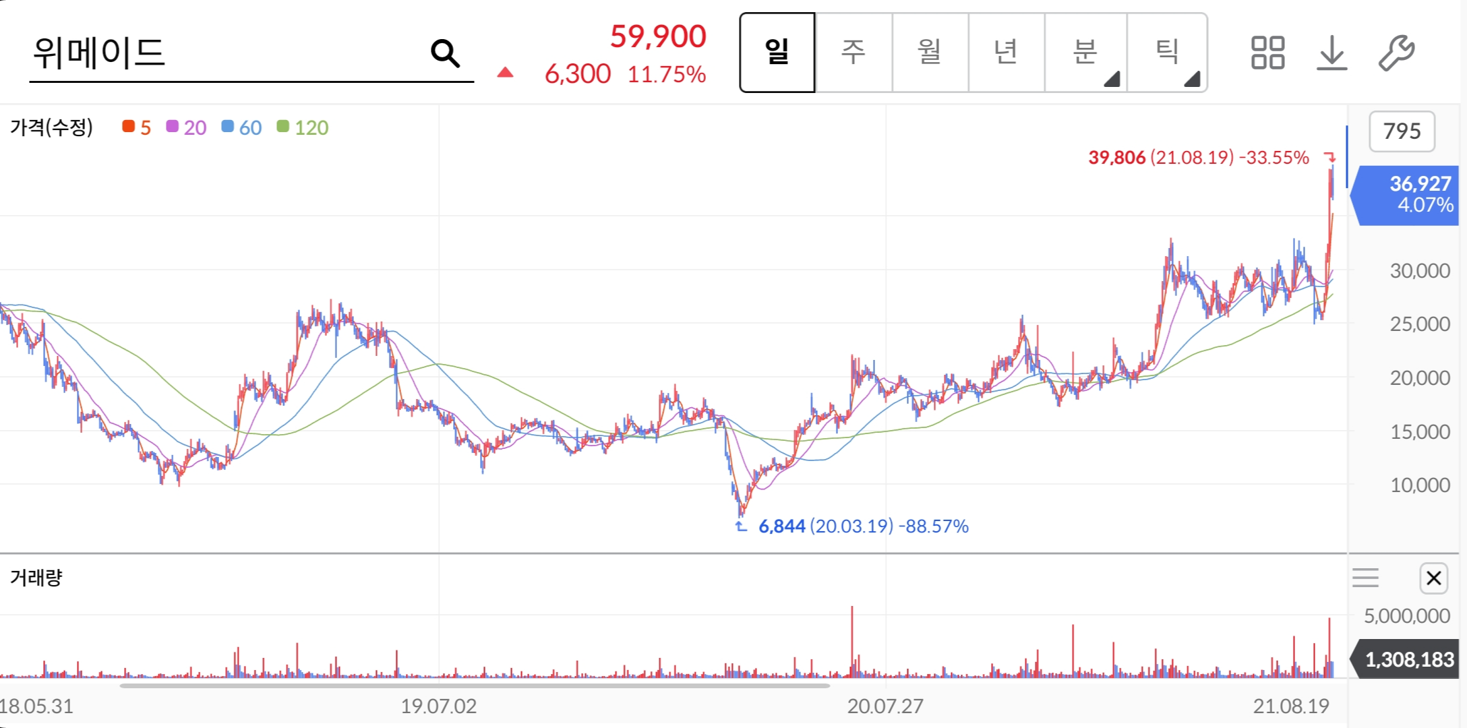The image size is (1467, 728).
Task: Open the grid layout icon
Action: click(1267, 53)
